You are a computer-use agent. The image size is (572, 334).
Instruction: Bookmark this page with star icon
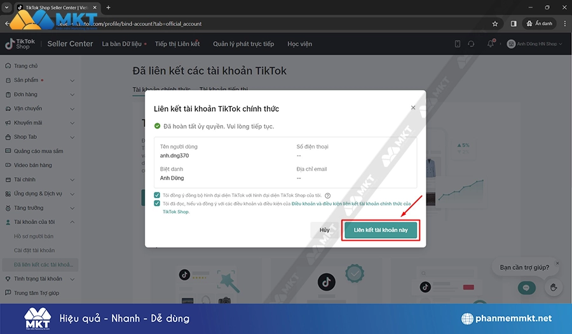[495, 23]
